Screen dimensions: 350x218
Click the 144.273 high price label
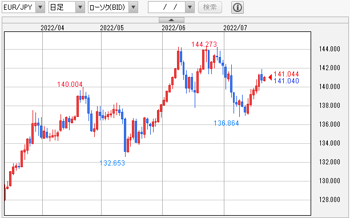pos(204,45)
